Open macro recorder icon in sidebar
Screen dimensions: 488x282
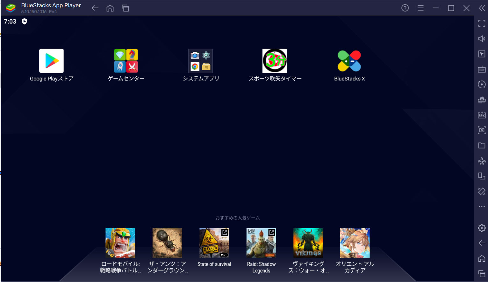[482, 100]
